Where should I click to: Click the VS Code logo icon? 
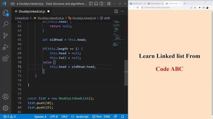[x=4, y=4]
